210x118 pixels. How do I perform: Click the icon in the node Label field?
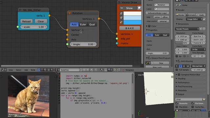tap(156, 9)
